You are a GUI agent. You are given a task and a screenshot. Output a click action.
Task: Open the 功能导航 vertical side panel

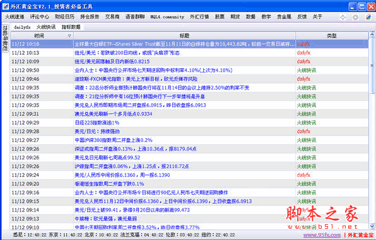(5, 38)
